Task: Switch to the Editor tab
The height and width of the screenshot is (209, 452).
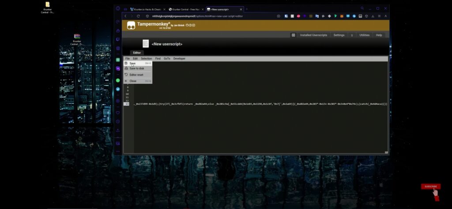Action: (x=137, y=53)
